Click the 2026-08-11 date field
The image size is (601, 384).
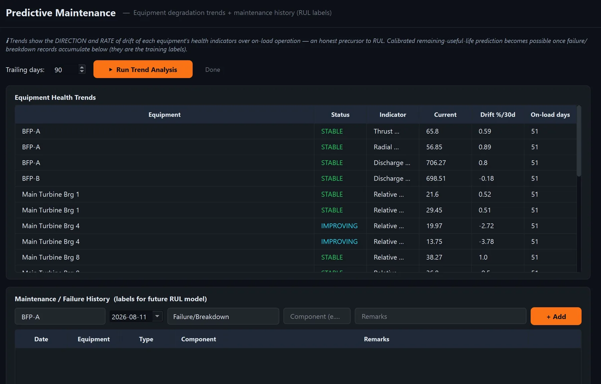click(x=131, y=316)
